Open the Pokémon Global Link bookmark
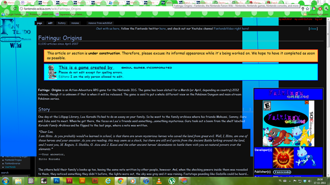This screenshot has width=330, height=185. tap(40, 14)
